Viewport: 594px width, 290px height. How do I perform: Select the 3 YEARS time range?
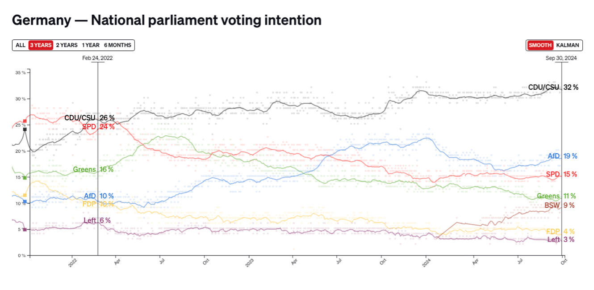point(41,45)
